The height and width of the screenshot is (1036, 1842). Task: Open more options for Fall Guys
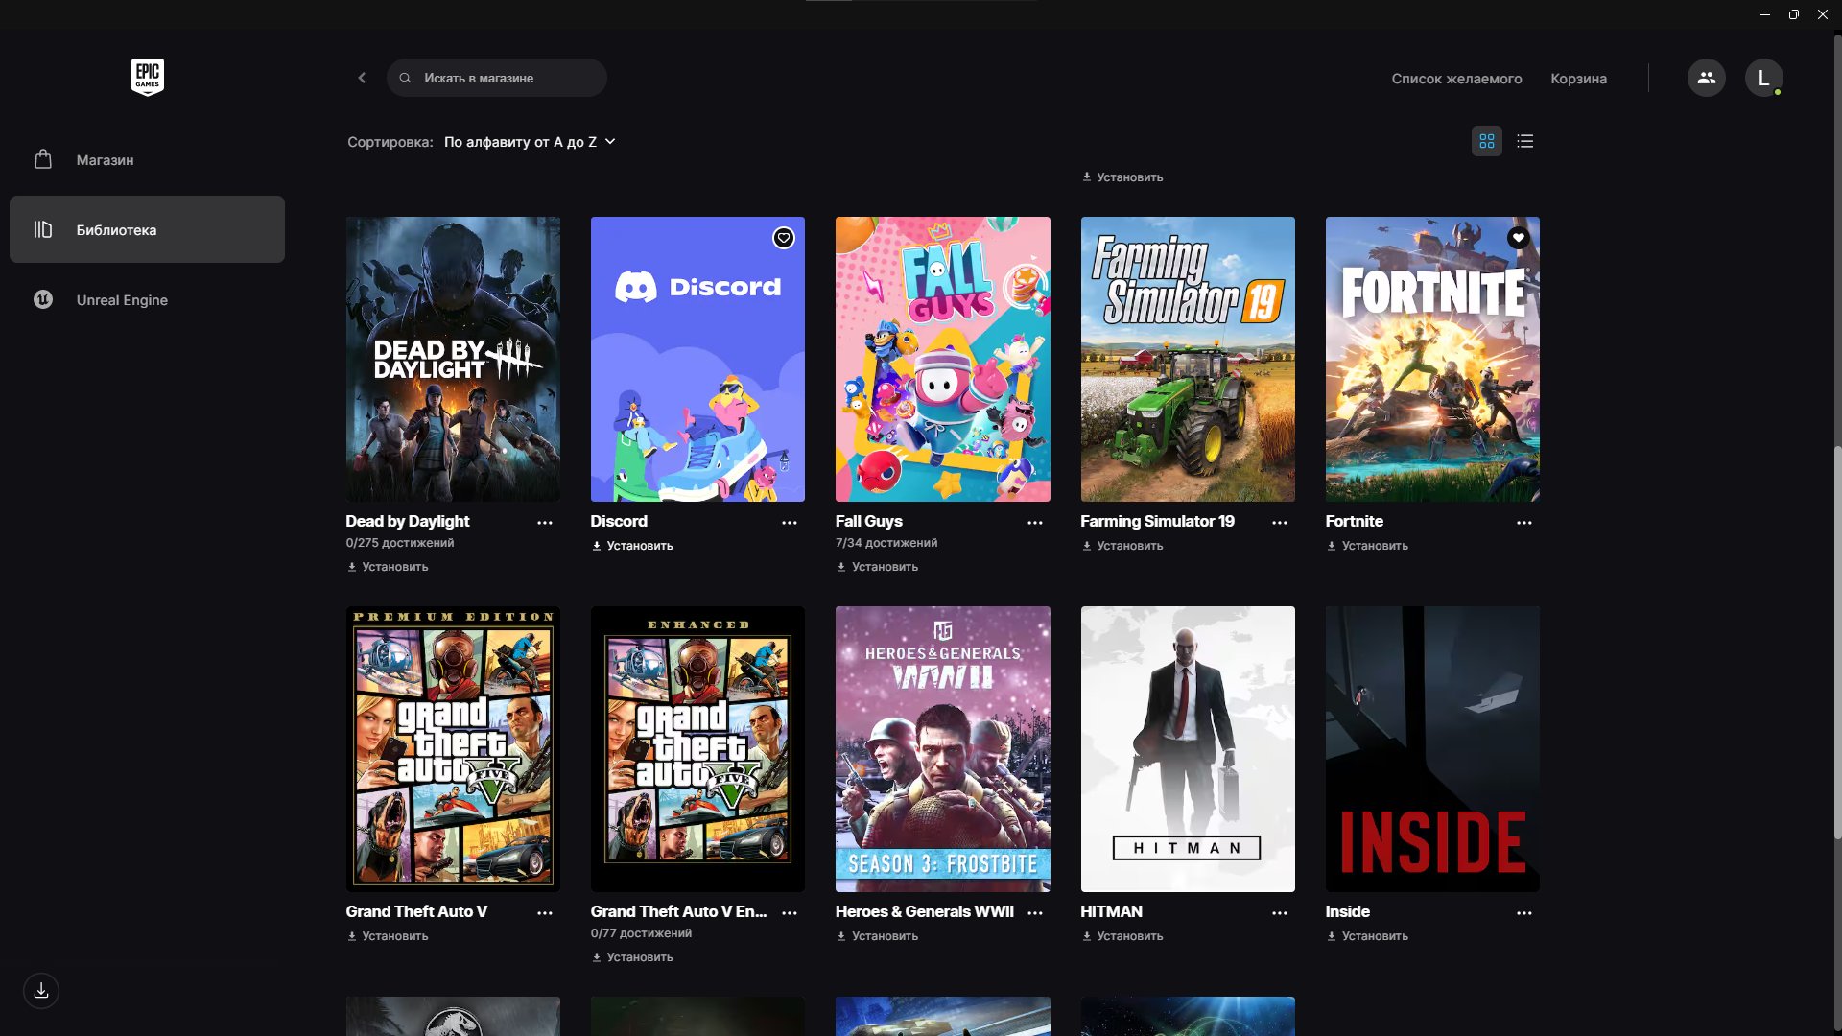1034,523
